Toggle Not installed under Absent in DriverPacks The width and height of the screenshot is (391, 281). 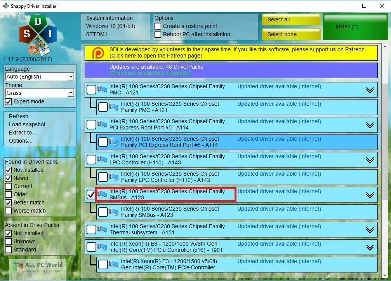click(9, 233)
